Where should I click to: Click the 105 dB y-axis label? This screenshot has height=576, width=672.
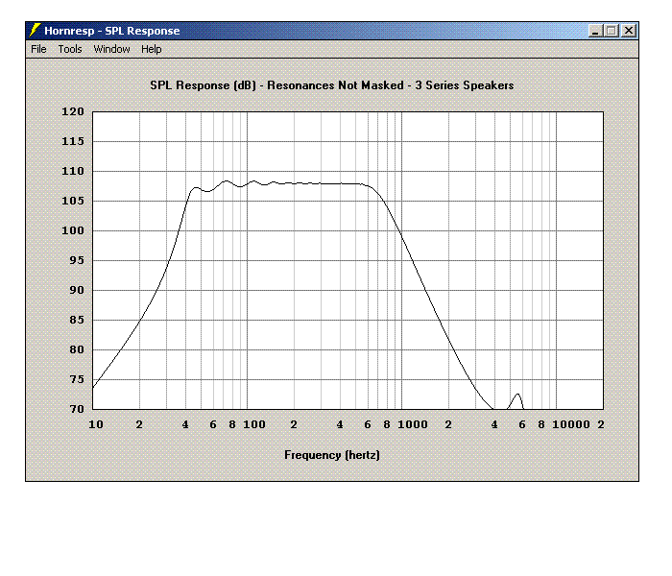[x=73, y=201]
